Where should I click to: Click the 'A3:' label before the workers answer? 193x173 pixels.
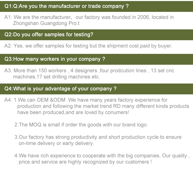click(x=8, y=71)
